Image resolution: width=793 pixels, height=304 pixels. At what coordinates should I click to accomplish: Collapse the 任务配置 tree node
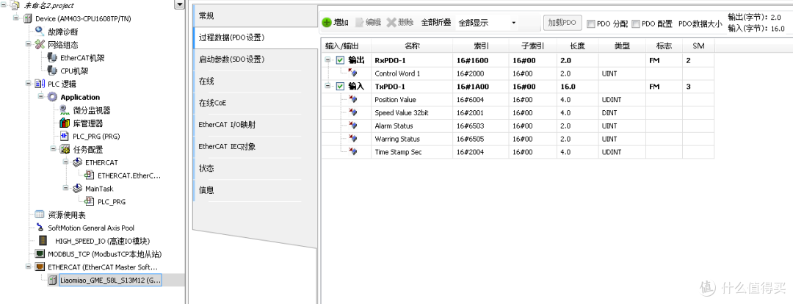[54, 149]
